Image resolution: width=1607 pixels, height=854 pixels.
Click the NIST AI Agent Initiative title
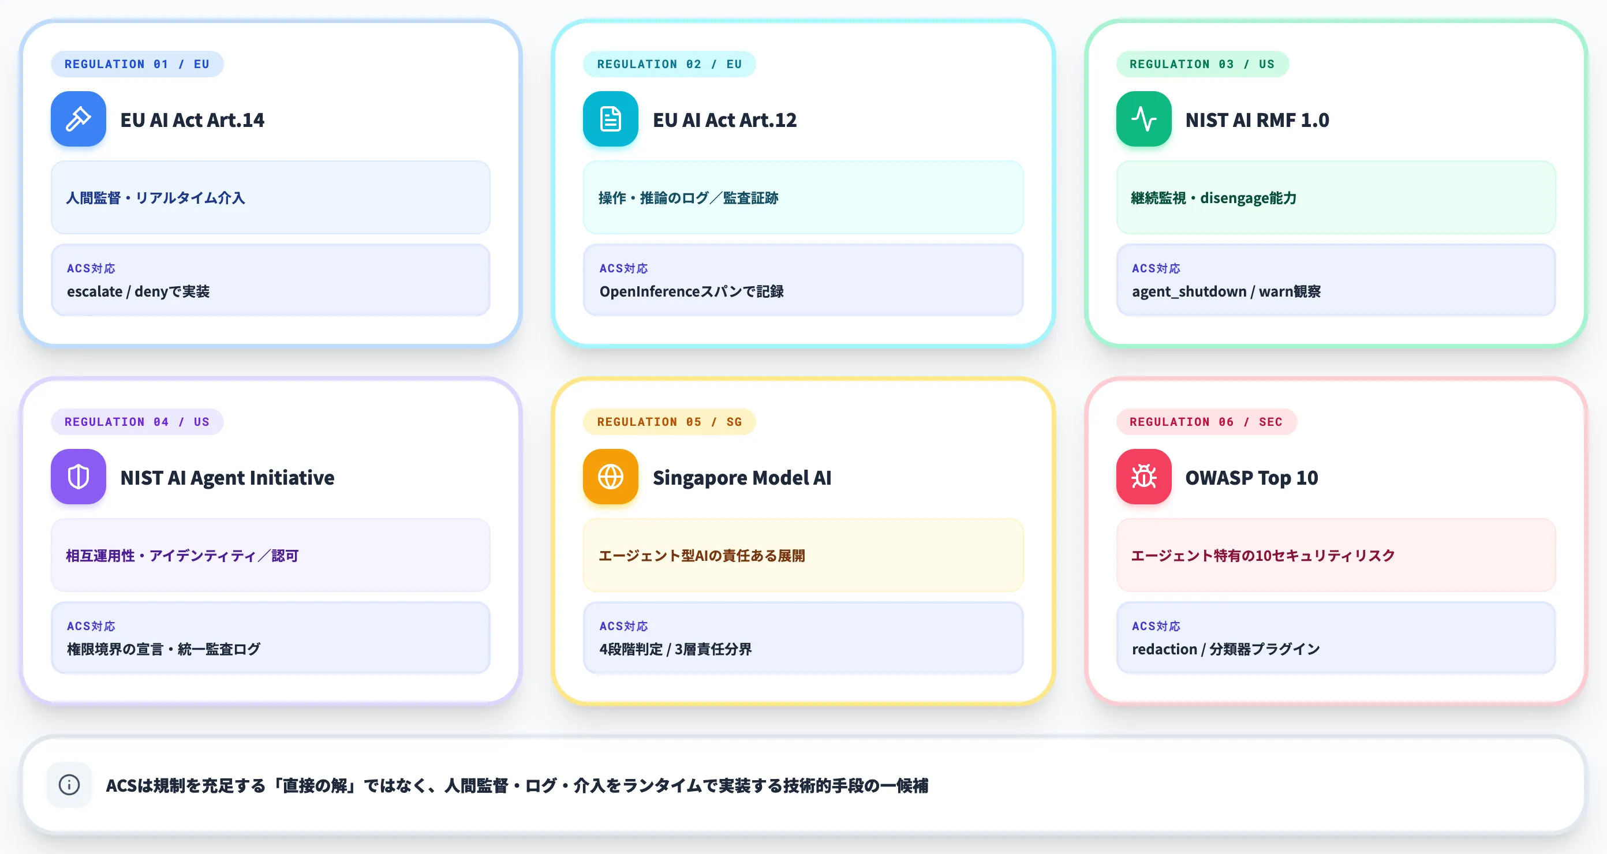coord(227,478)
